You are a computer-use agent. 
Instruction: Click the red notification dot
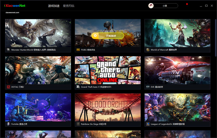click(x=187, y=4)
